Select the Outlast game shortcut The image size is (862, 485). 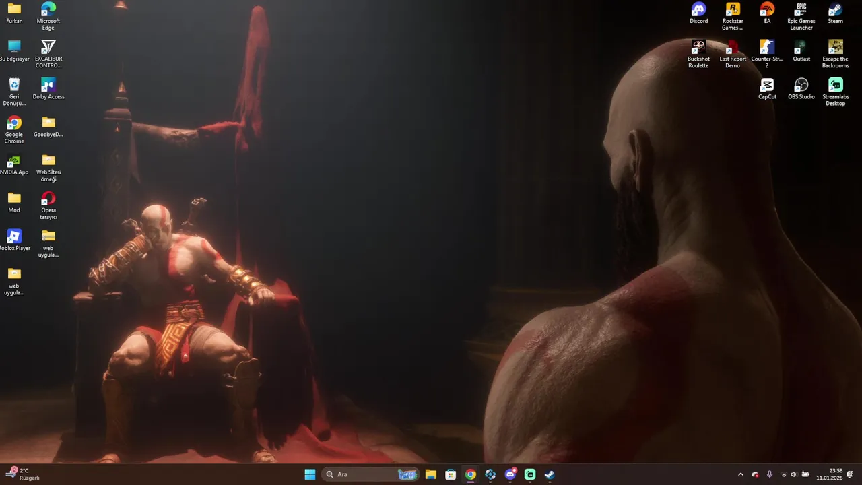click(x=801, y=51)
